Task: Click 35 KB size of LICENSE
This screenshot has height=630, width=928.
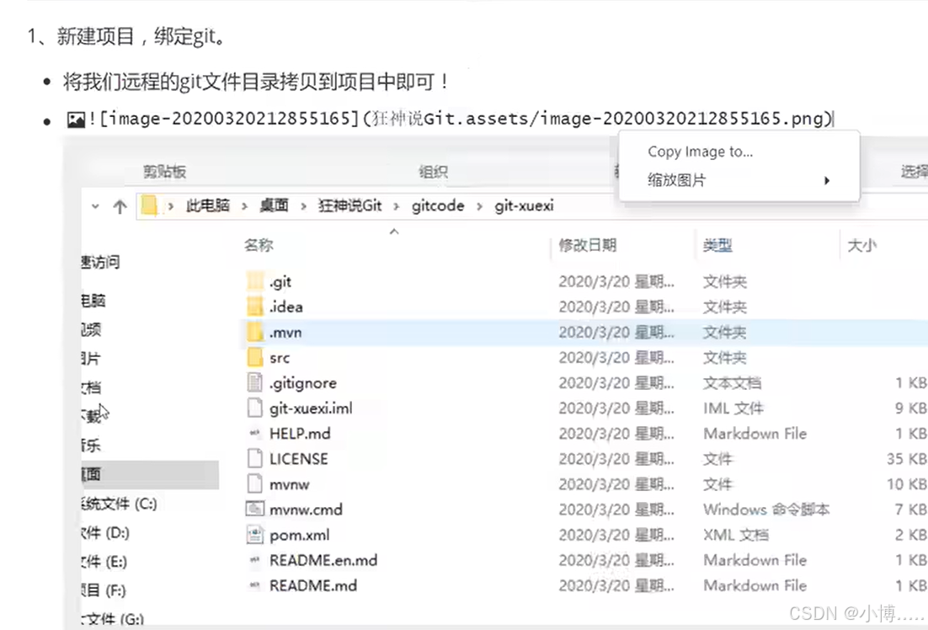Action: pos(906,459)
